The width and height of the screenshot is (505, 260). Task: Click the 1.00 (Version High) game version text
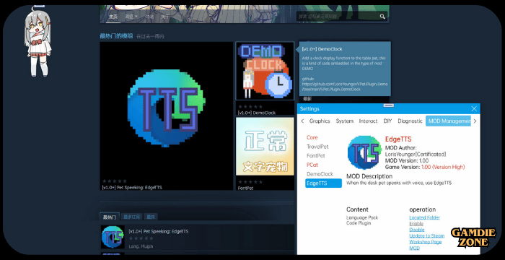point(443,167)
